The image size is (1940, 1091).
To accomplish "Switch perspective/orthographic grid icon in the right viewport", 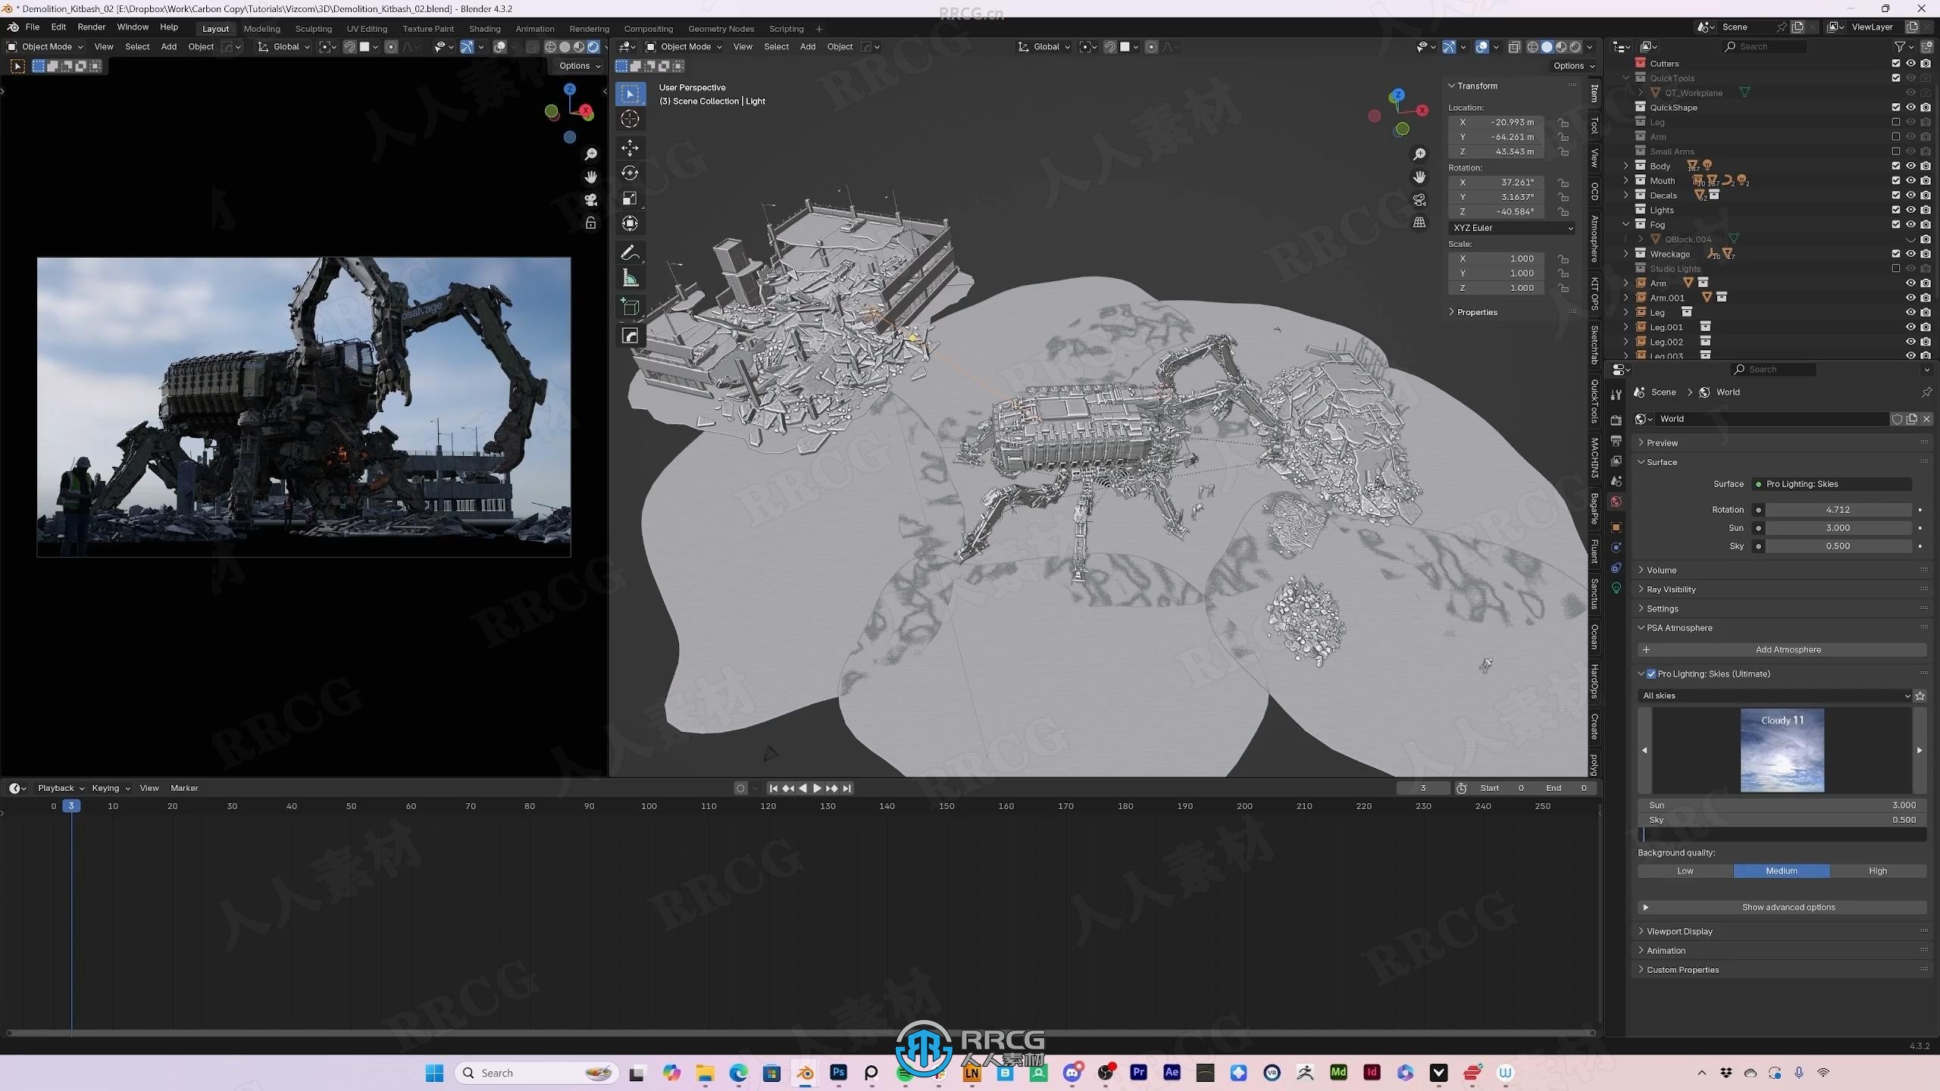I will coord(1419,223).
